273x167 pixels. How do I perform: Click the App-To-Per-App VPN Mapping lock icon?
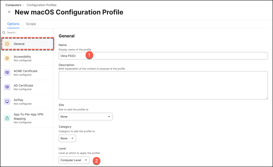click(7, 118)
